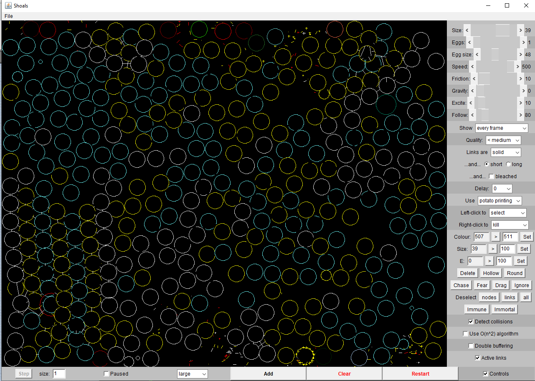This screenshot has width=535, height=381.
Task: Click the Gravity slider left arrow
Action: [473, 91]
